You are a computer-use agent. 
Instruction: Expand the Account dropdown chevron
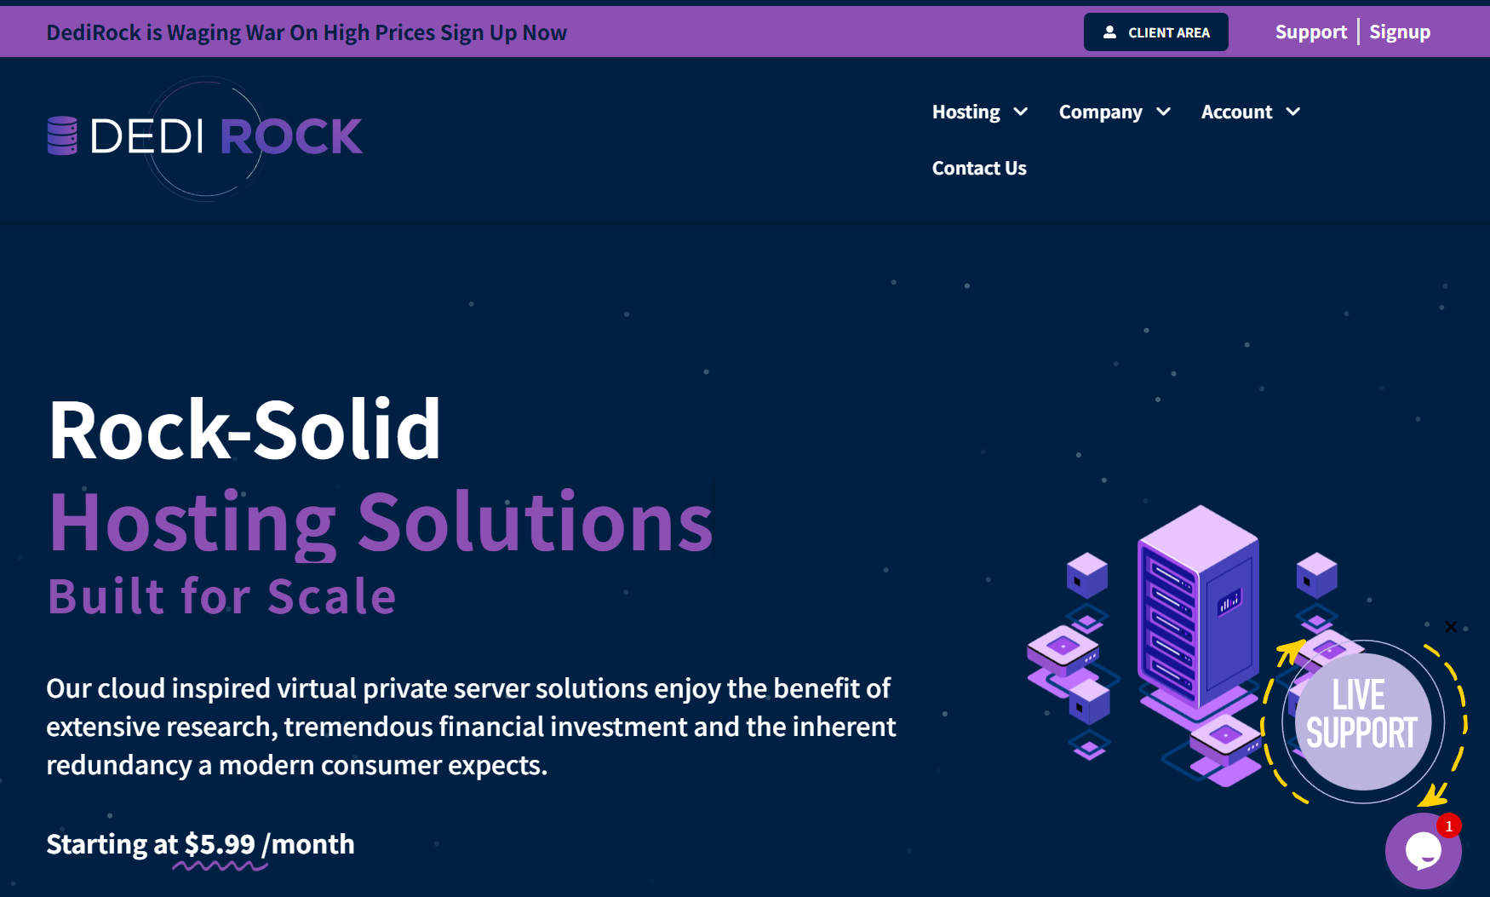(1293, 112)
